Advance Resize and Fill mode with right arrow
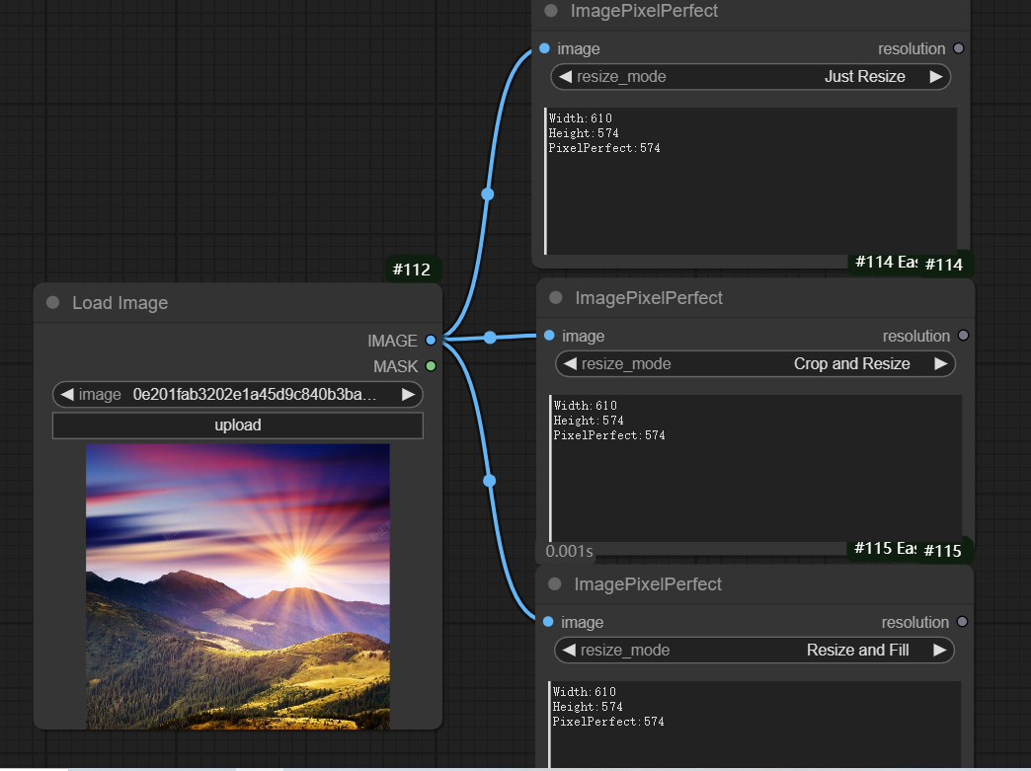Screen dimensions: 1031x771 (939, 650)
